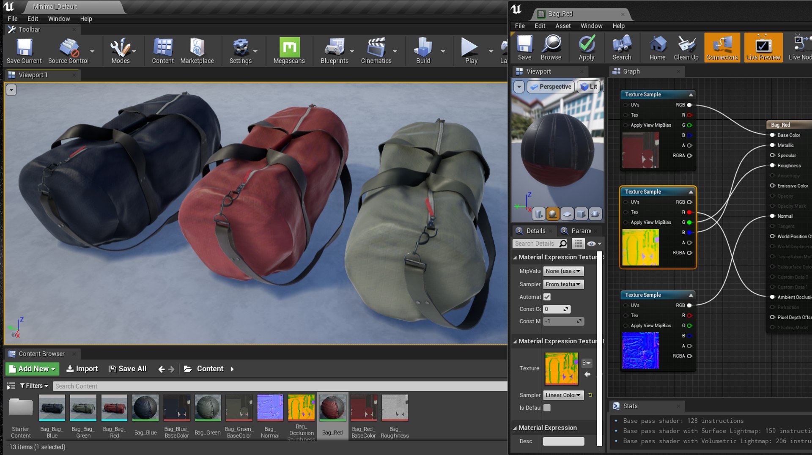Click Save All in Content Browser

tap(128, 369)
